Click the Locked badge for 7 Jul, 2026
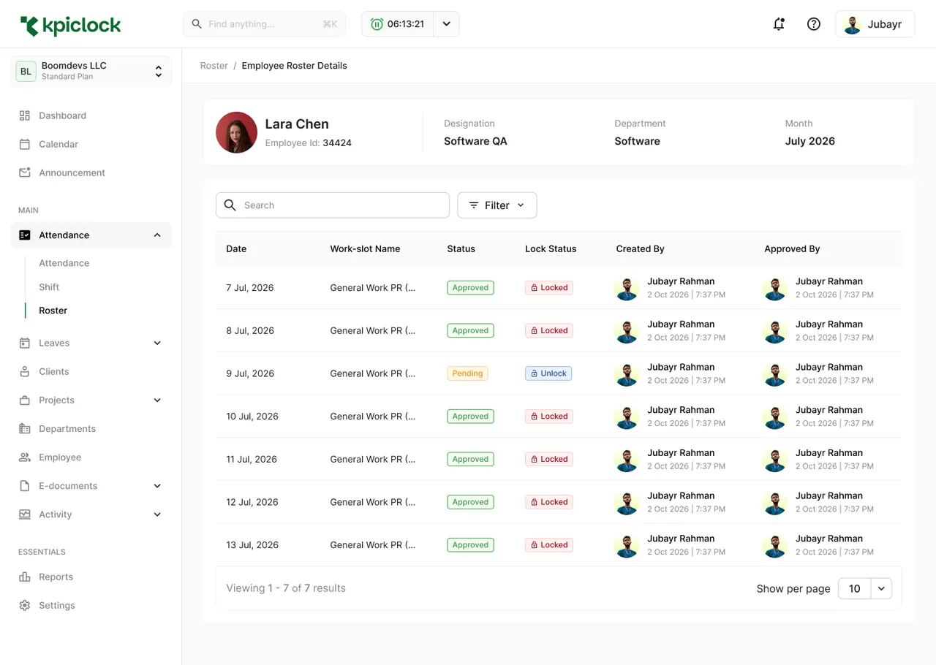The height and width of the screenshot is (665, 936). [x=549, y=288]
